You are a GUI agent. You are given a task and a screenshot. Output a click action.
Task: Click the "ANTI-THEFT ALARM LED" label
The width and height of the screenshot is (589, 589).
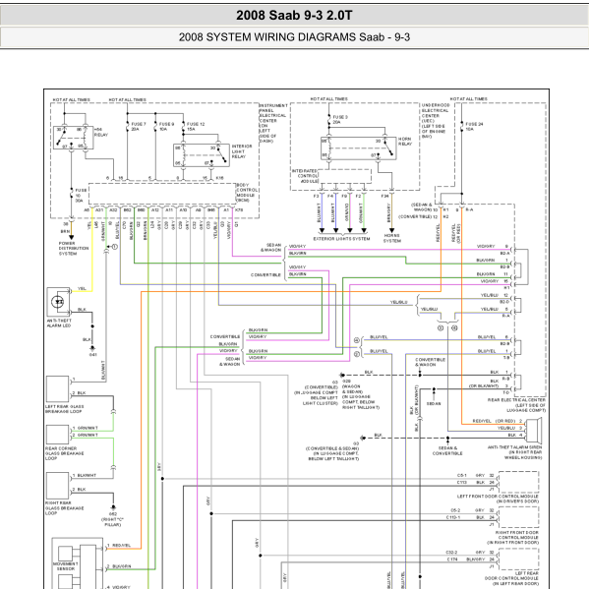click(x=59, y=324)
